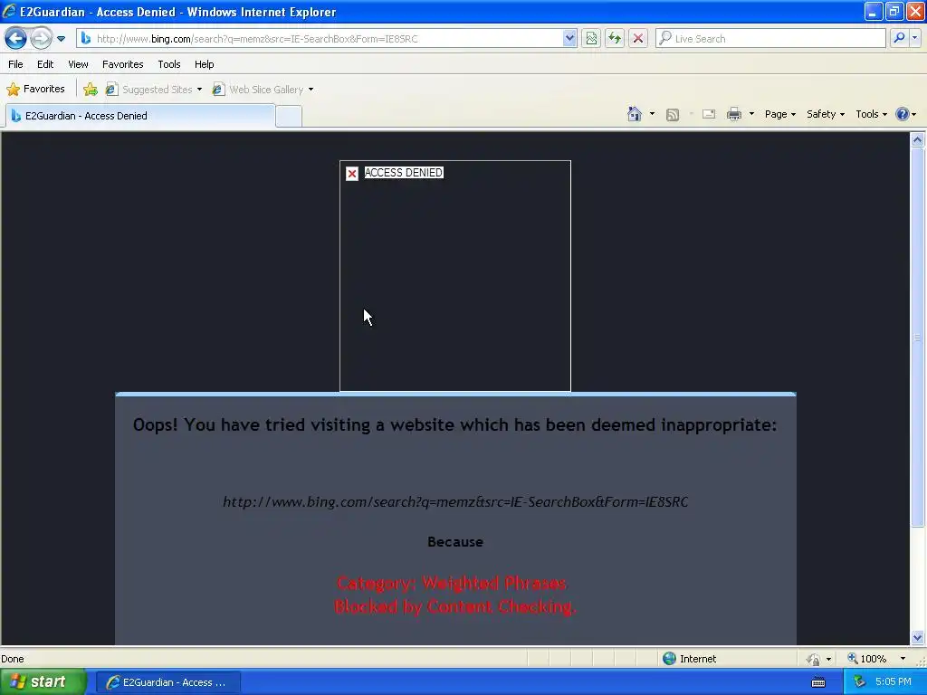Click the network system tray icon
Viewport: 927px width, 695px height.
pos(860,682)
